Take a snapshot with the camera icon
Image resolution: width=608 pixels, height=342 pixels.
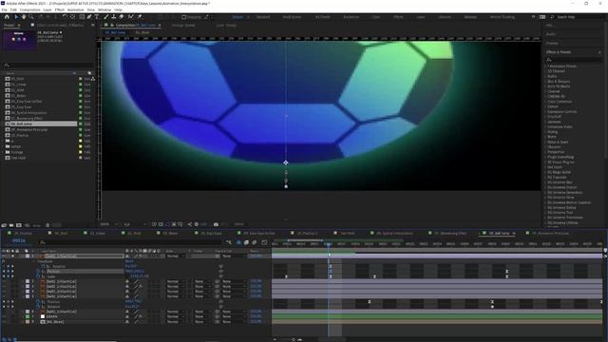[x=216, y=224]
